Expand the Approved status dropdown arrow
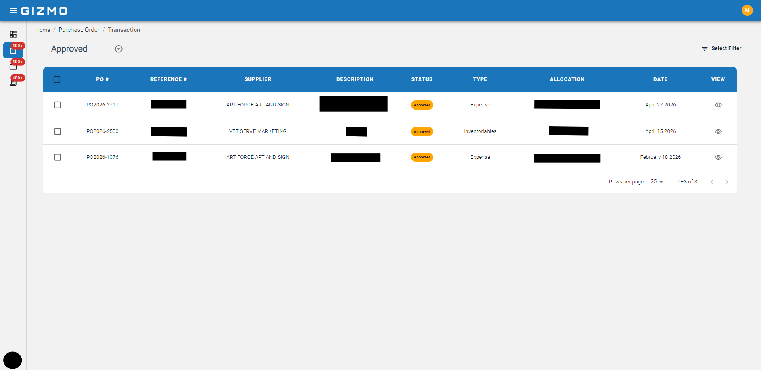 (119, 49)
